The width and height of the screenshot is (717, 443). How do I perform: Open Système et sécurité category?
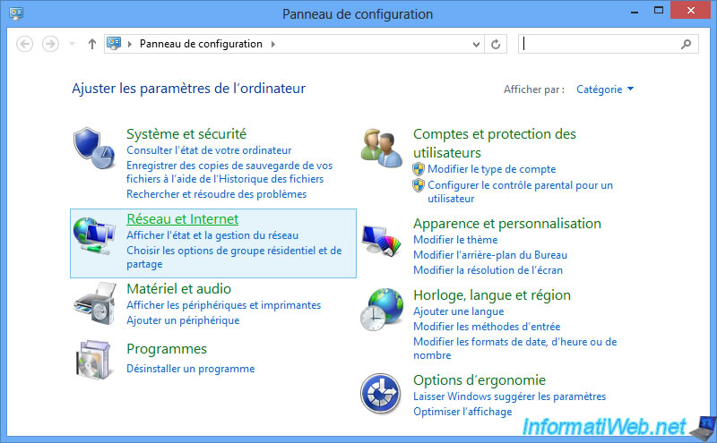[x=186, y=134]
